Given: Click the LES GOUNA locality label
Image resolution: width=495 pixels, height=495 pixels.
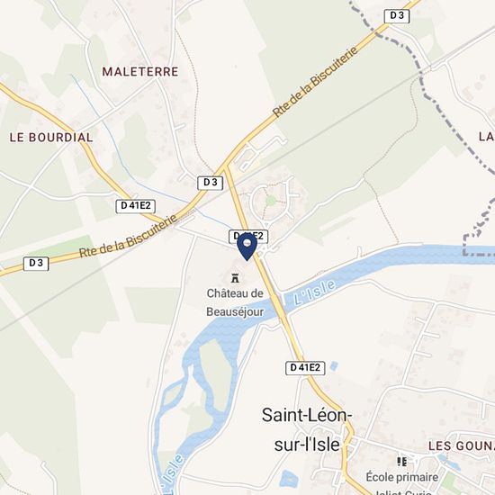Looking at the screenshot, I should (461, 446).
